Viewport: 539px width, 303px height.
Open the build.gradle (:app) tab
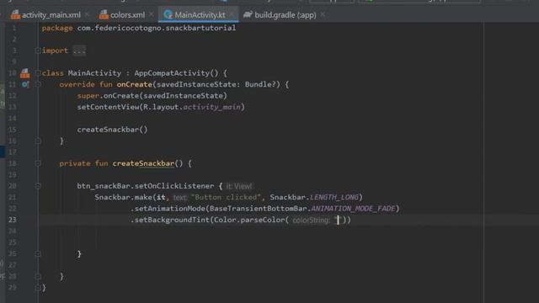(285, 15)
